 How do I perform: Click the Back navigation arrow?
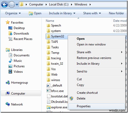[x=4, y=4]
